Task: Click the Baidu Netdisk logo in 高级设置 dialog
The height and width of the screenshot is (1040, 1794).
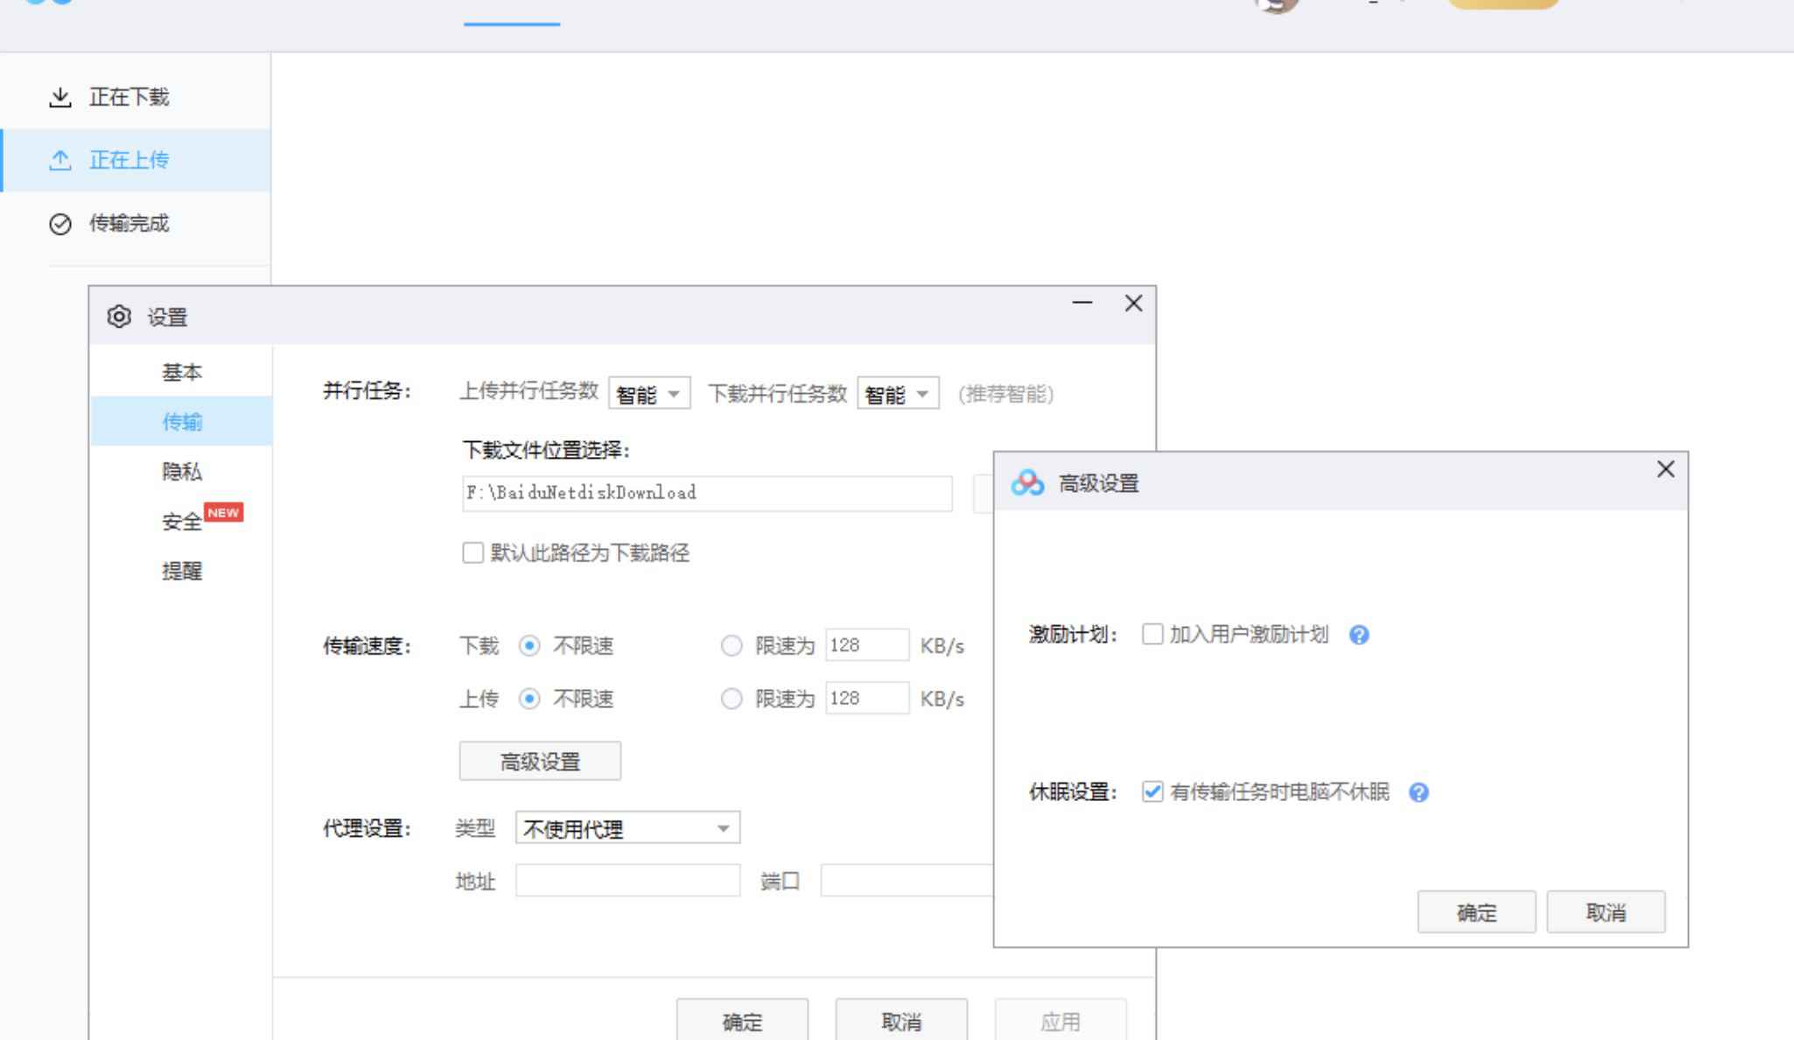Action: (1027, 481)
